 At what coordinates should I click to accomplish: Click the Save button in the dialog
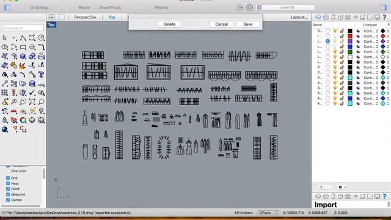[x=248, y=24]
